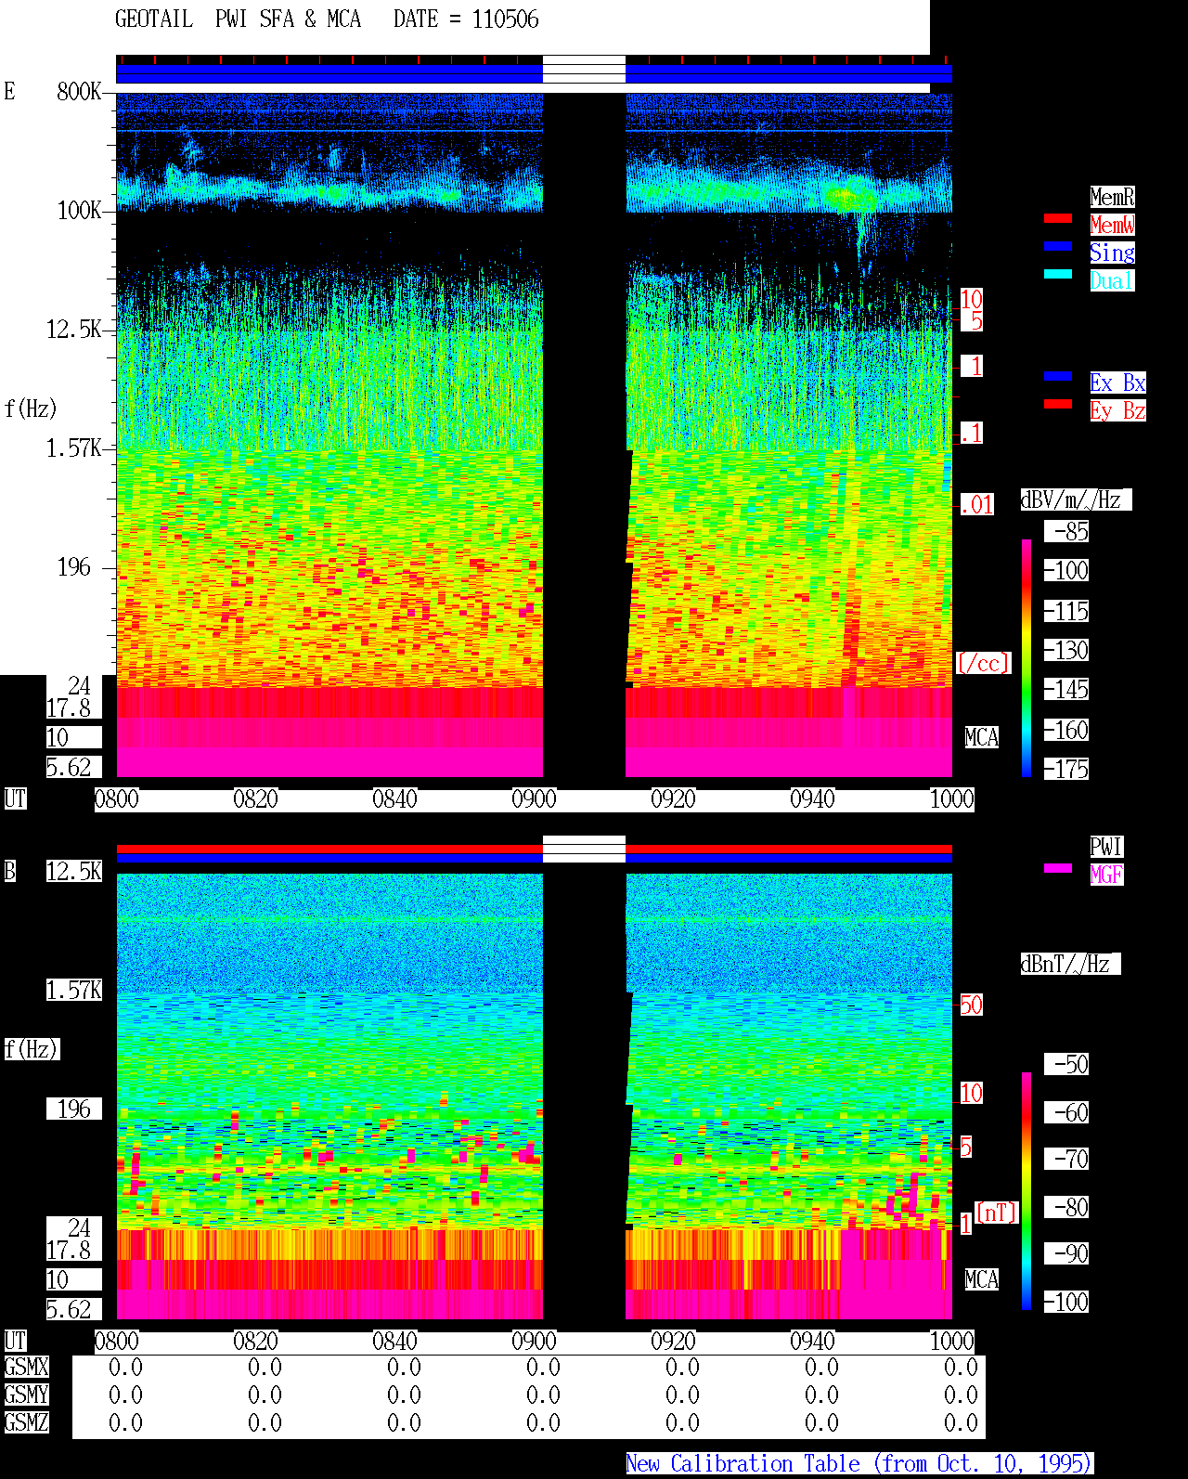Click the PWI legend label

click(x=1106, y=847)
